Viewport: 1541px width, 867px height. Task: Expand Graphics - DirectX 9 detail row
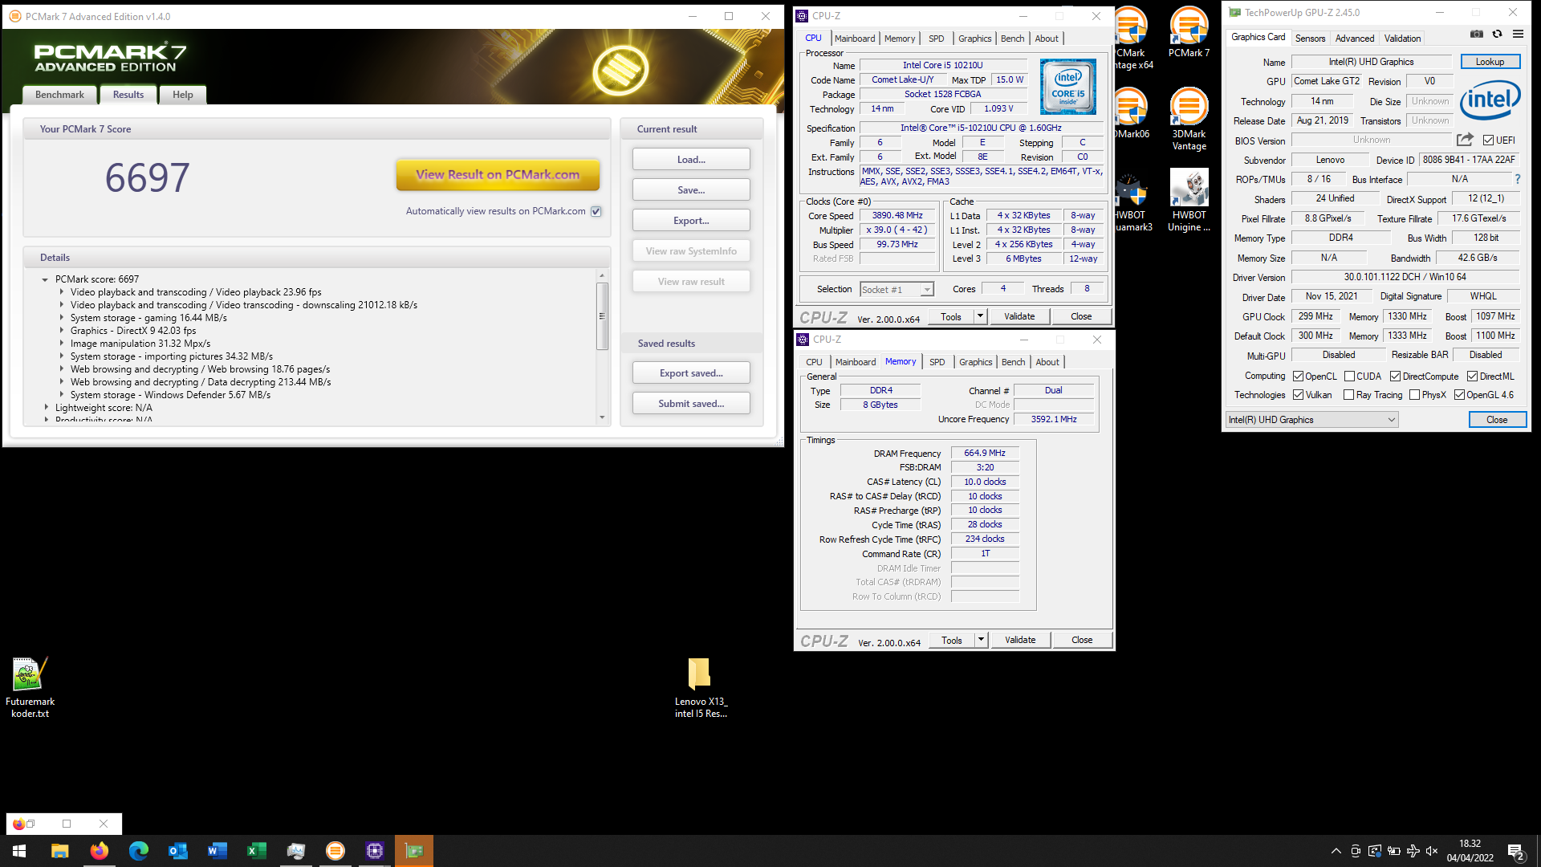pyautogui.click(x=61, y=331)
